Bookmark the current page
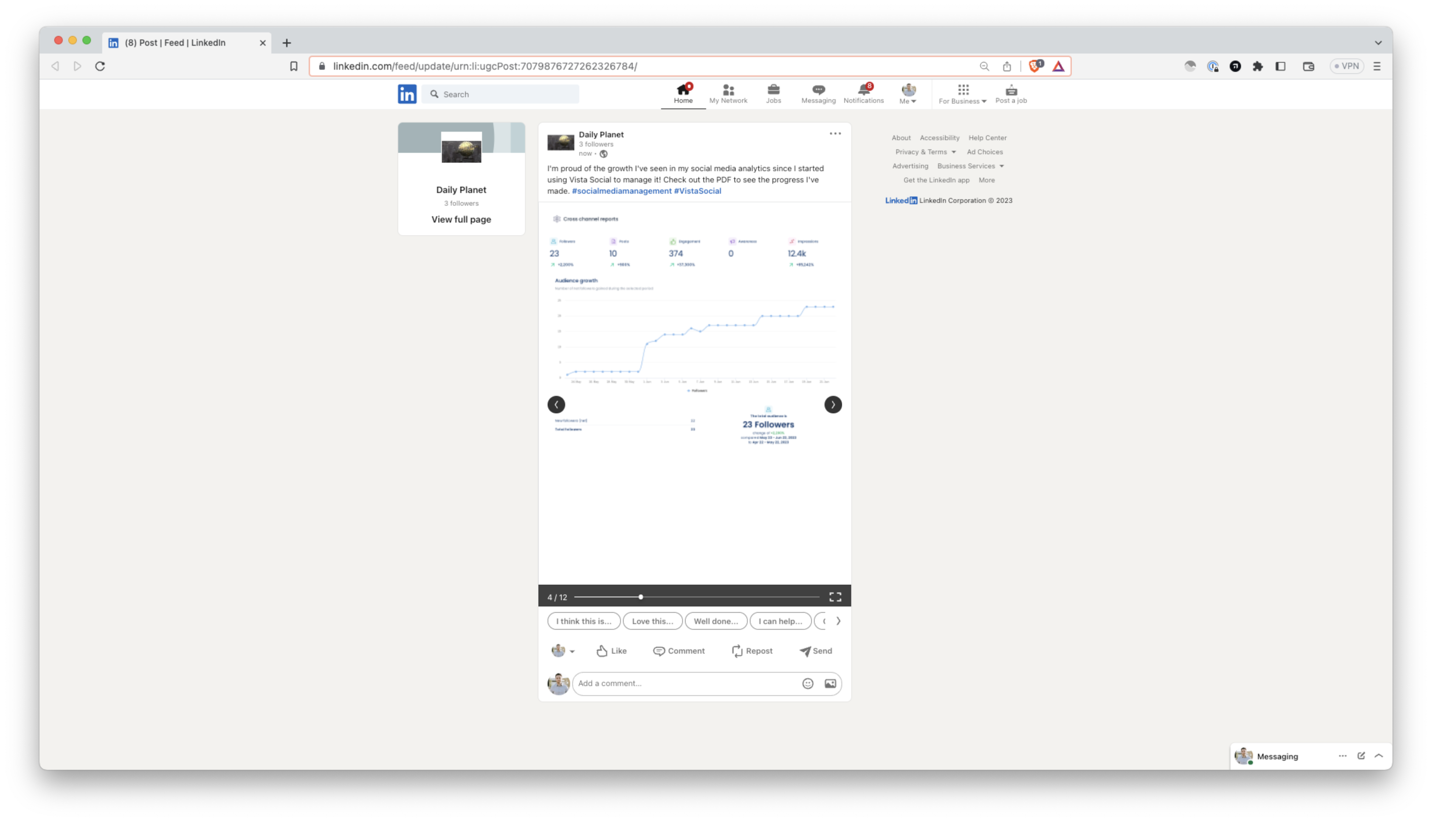1432x822 pixels. pos(293,66)
